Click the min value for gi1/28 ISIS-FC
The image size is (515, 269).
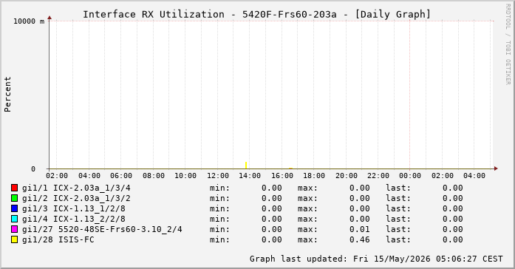point(272,239)
